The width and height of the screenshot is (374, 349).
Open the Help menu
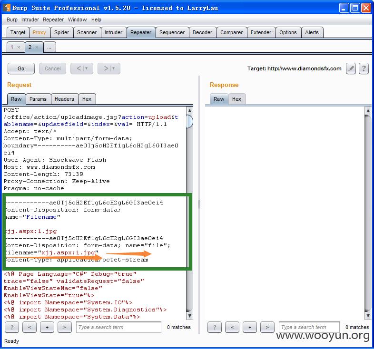(96, 19)
